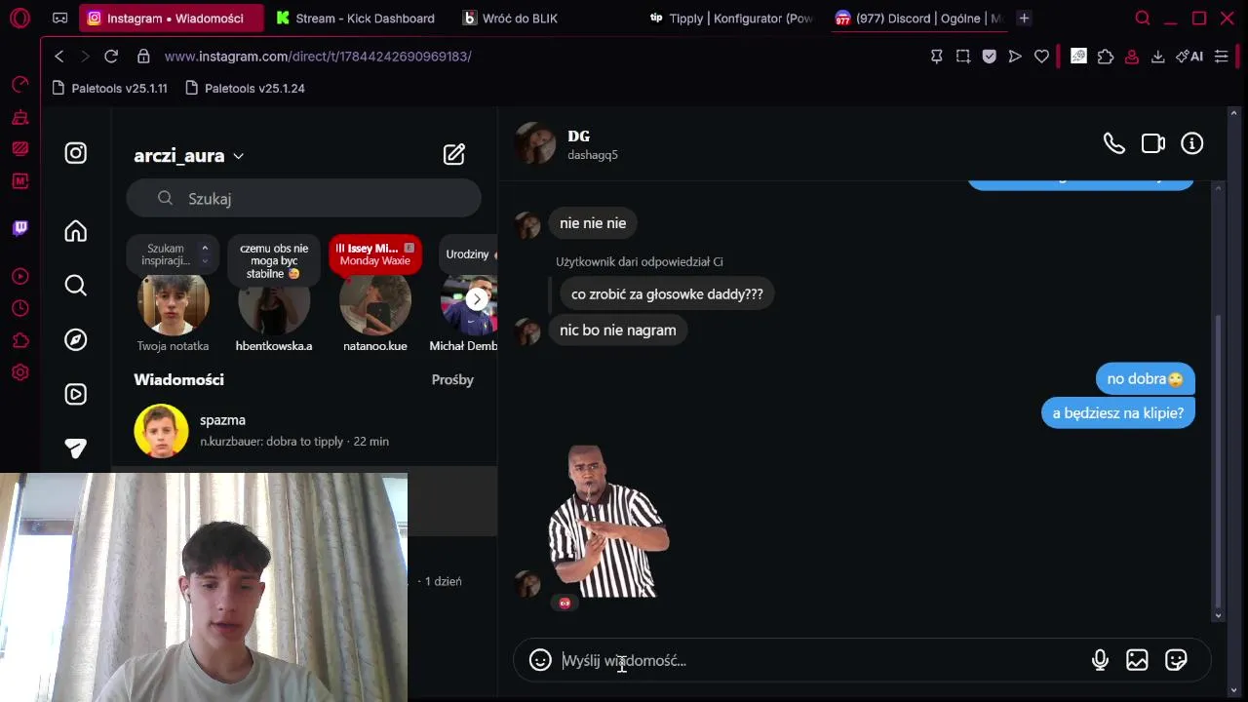Switch to Discord Ogólne tab

tap(918, 19)
